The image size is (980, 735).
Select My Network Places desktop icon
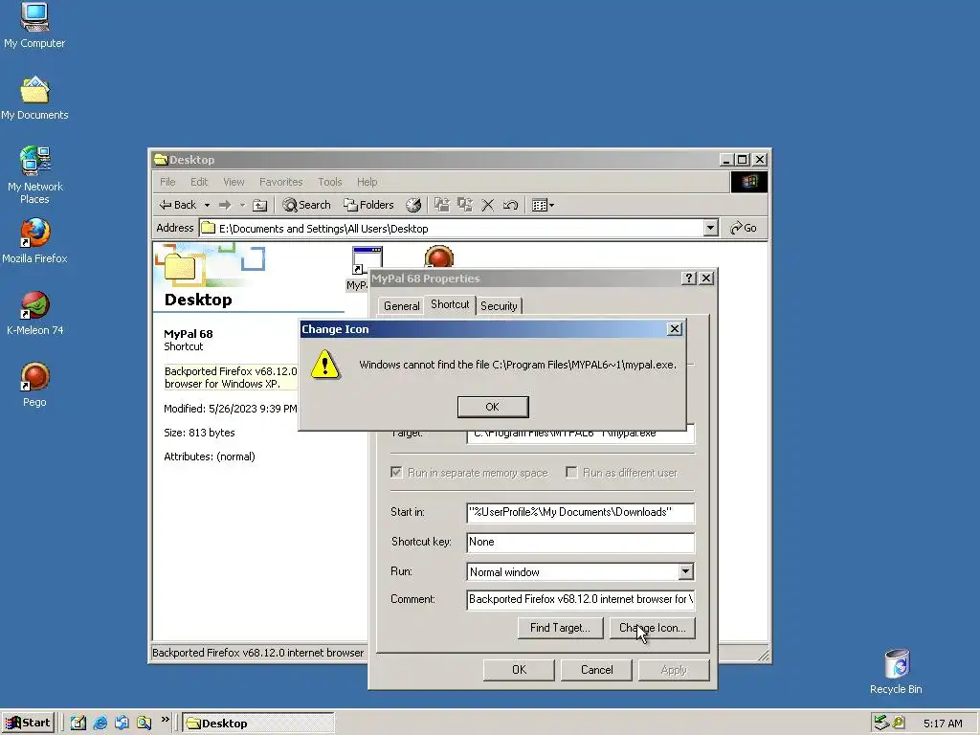[35, 175]
